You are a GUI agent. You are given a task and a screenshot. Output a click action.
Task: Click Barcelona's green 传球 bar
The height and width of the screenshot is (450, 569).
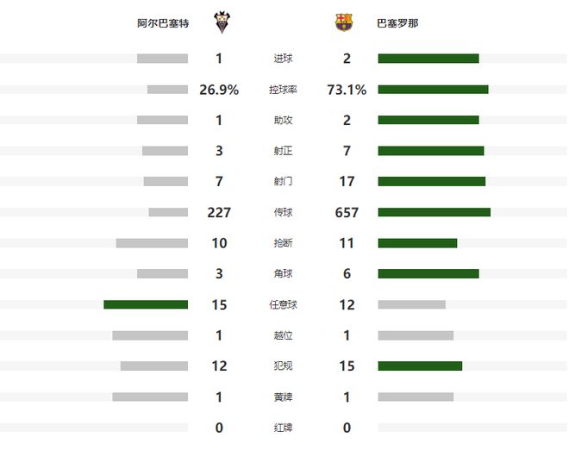click(x=434, y=212)
